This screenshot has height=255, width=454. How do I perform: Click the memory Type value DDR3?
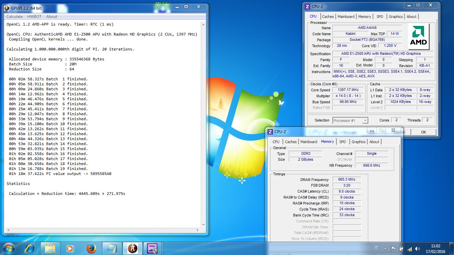point(305,153)
